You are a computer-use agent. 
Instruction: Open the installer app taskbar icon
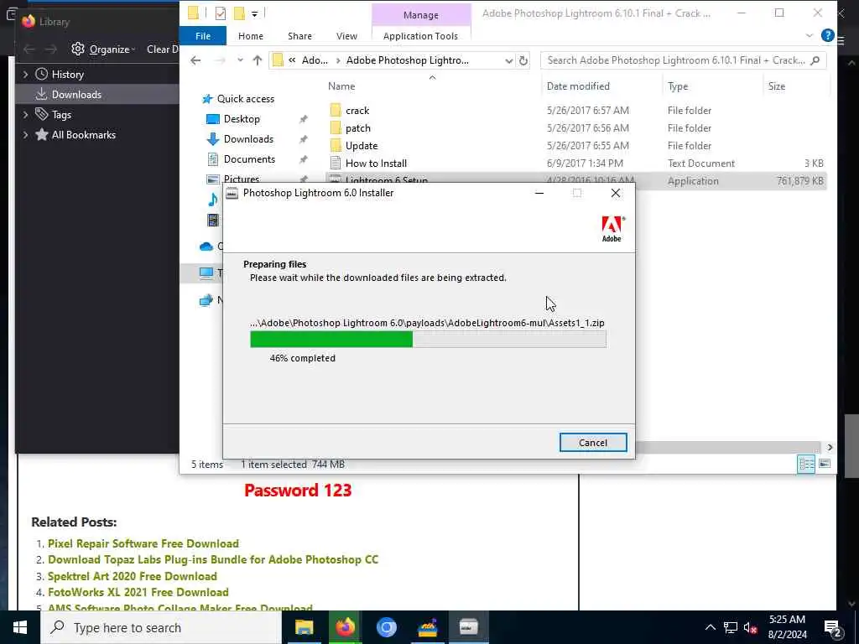coord(468,627)
